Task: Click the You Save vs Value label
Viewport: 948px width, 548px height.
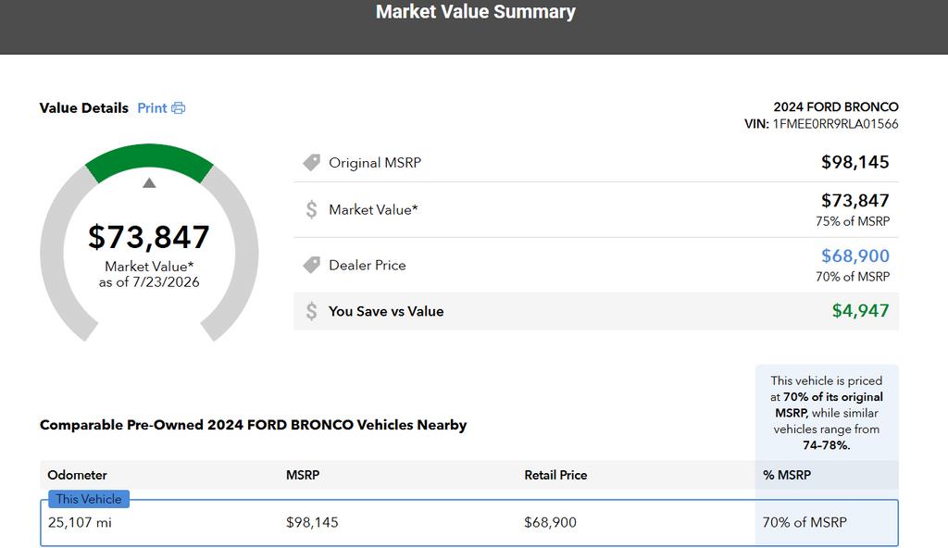Action: coord(386,312)
